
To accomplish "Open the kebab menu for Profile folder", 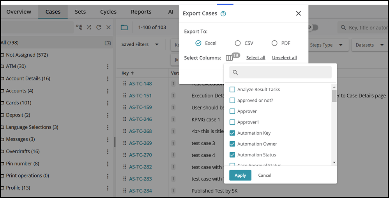I will [x=108, y=188].
